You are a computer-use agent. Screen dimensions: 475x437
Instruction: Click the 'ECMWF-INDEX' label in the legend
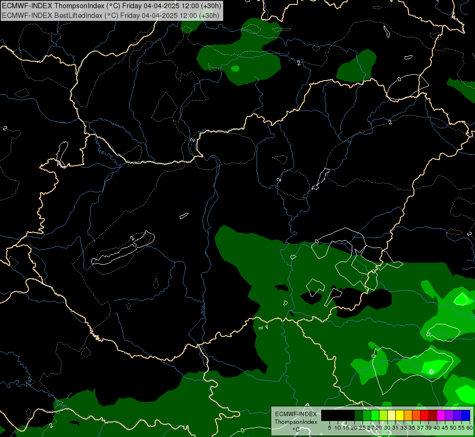tap(296, 414)
